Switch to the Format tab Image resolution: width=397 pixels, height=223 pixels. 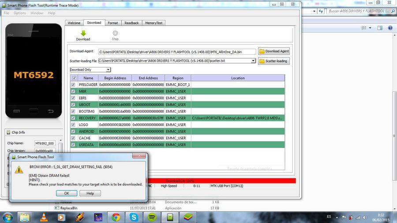click(112, 23)
